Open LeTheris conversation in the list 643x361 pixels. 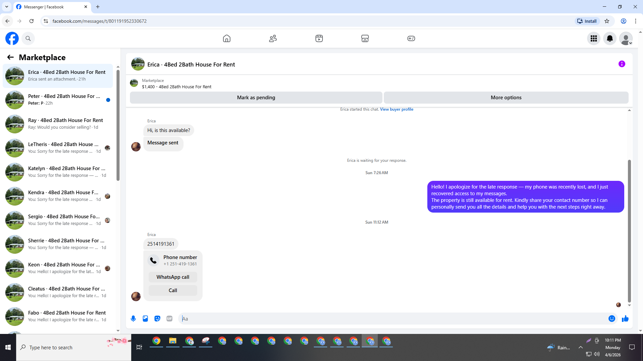(58, 148)
